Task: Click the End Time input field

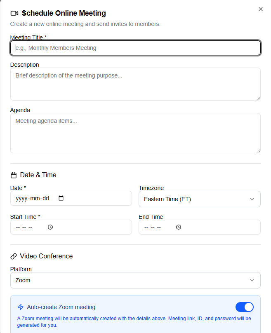Action: 157,227
